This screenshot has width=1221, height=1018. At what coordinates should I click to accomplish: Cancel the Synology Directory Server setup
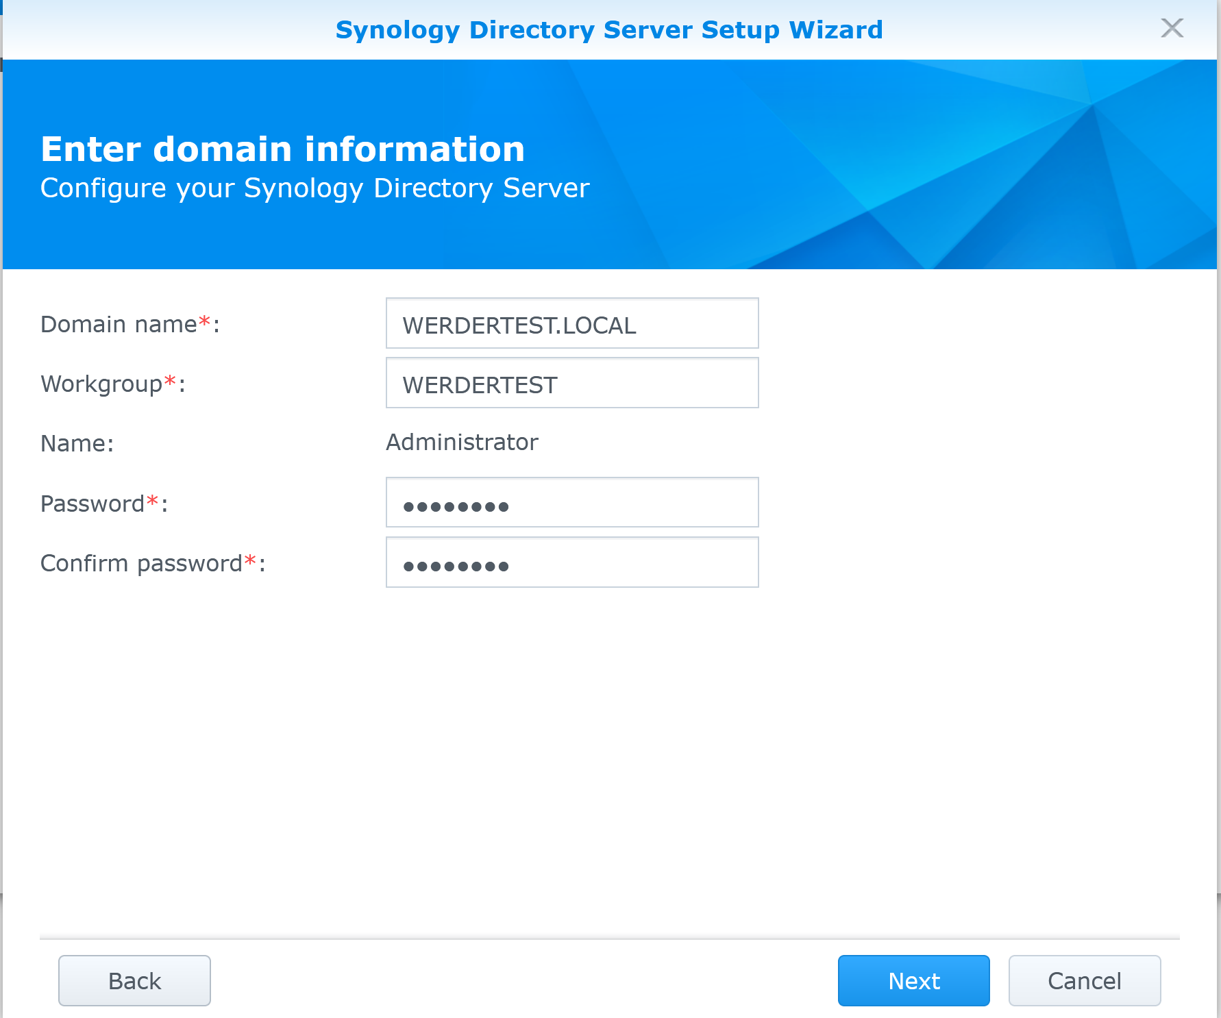click(1085, 980)
